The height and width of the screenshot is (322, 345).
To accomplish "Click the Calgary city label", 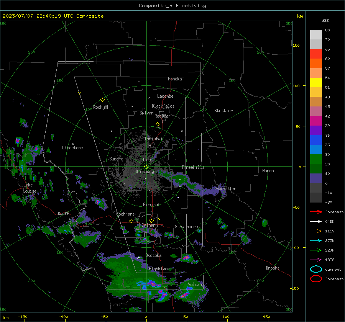I will 149,225.
